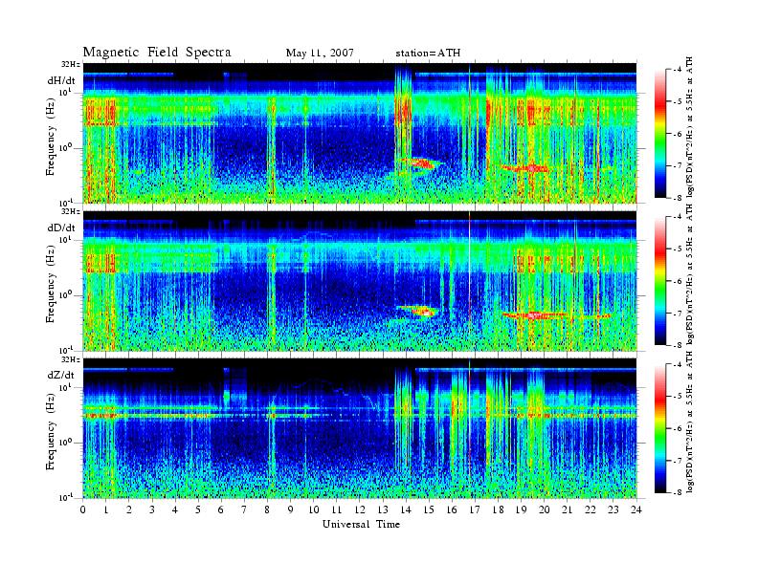Viewport: 758px width, 585px height.
Task: Click "-7" tick on dZ/dt color bar
Action: (x=679, y=461)
